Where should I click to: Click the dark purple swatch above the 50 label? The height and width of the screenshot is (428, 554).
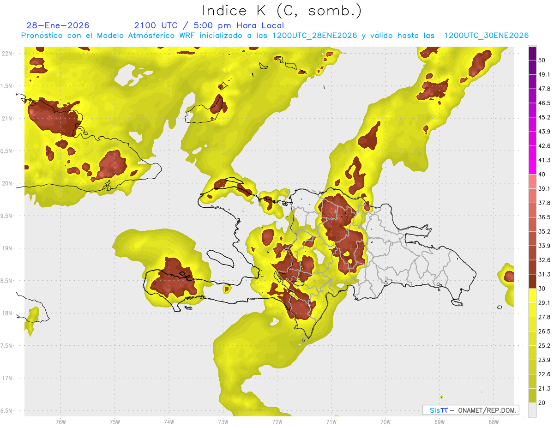point(532,54)
